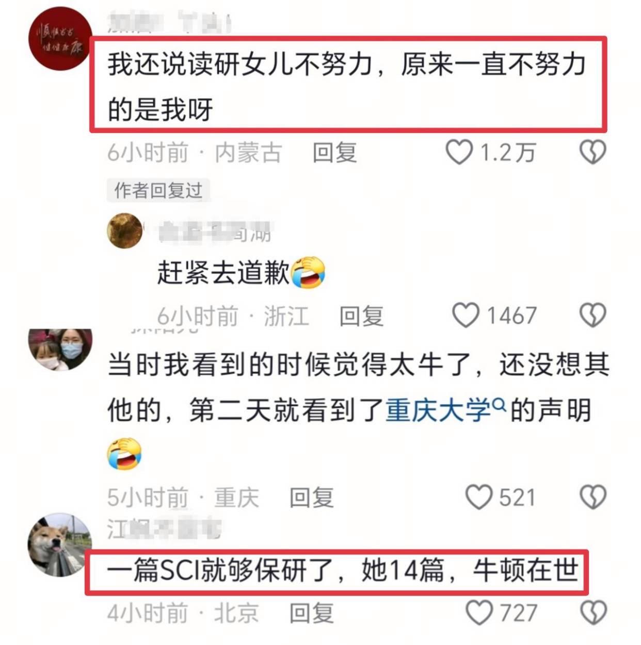Tap 回复 under the 北京 comment
Image resolution: width=641 pixels, height=645 pixels.
[311, 613]
